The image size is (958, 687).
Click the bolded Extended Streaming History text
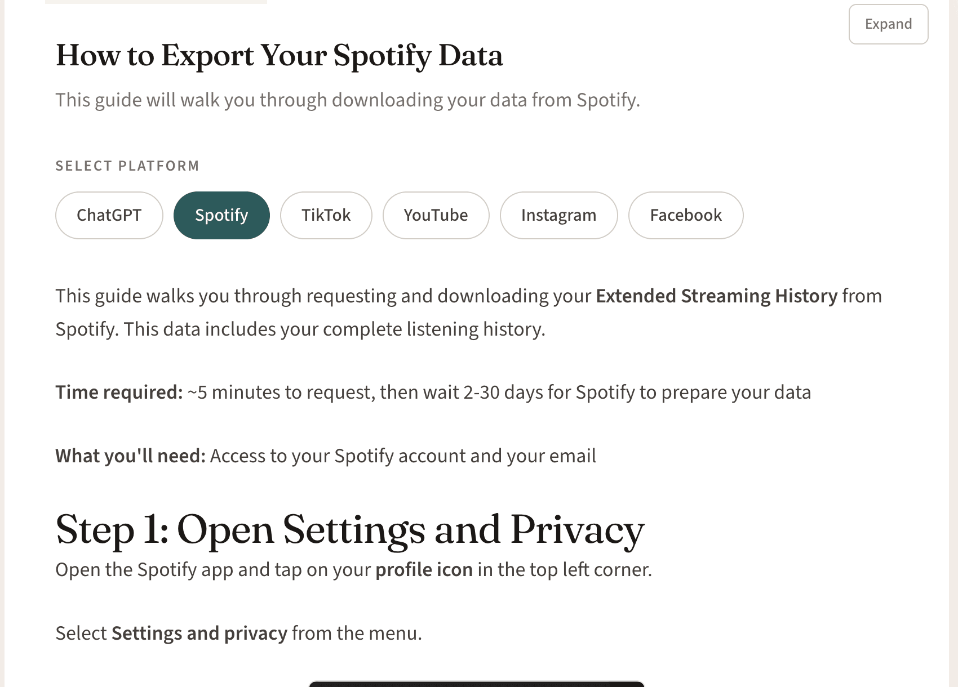click(x=717, y=295)
